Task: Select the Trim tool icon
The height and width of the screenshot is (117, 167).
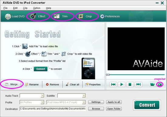Action: [56, 16]
